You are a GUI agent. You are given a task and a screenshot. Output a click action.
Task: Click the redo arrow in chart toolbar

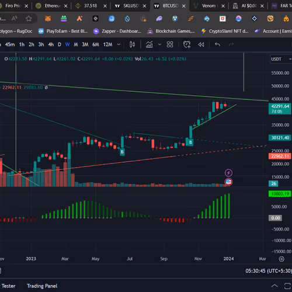tap(231, 44)
